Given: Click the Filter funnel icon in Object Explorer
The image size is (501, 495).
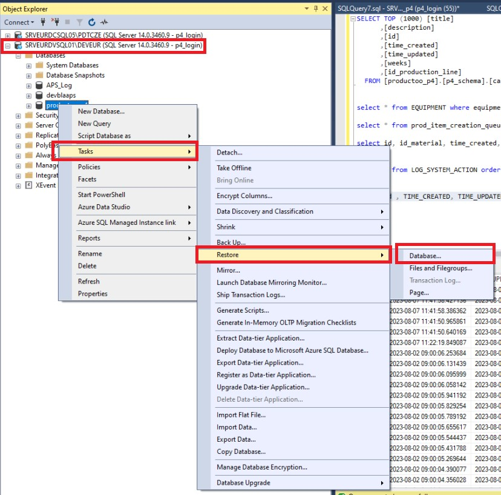Looking at the screenshot, I should tap(79, 22).
